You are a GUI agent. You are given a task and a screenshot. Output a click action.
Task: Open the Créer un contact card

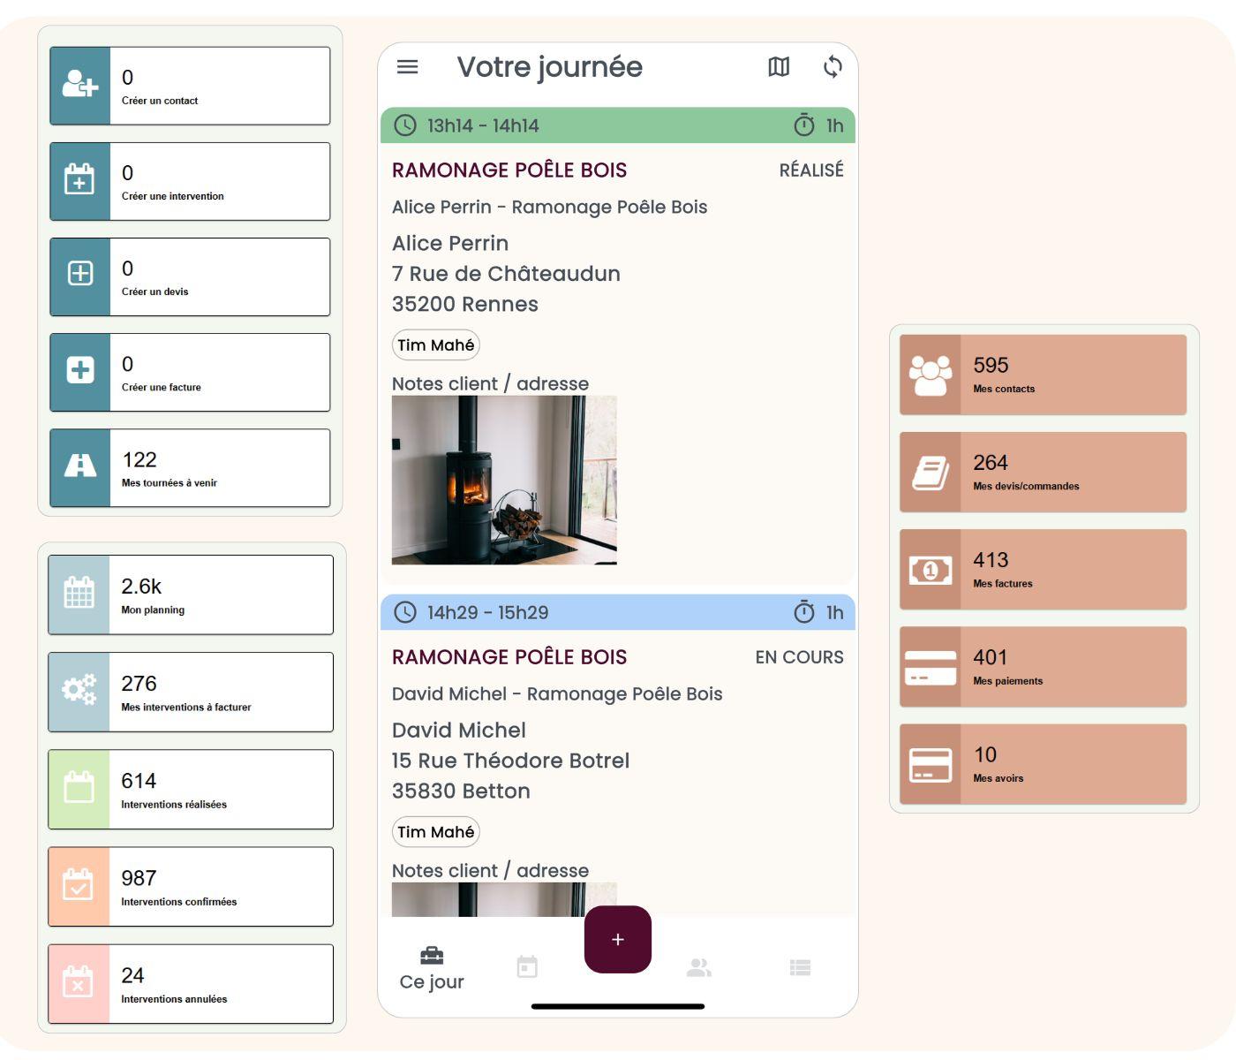point(190,86)
